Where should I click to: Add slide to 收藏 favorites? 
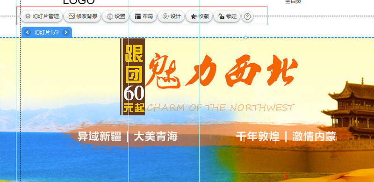click(x=199, y=16)
